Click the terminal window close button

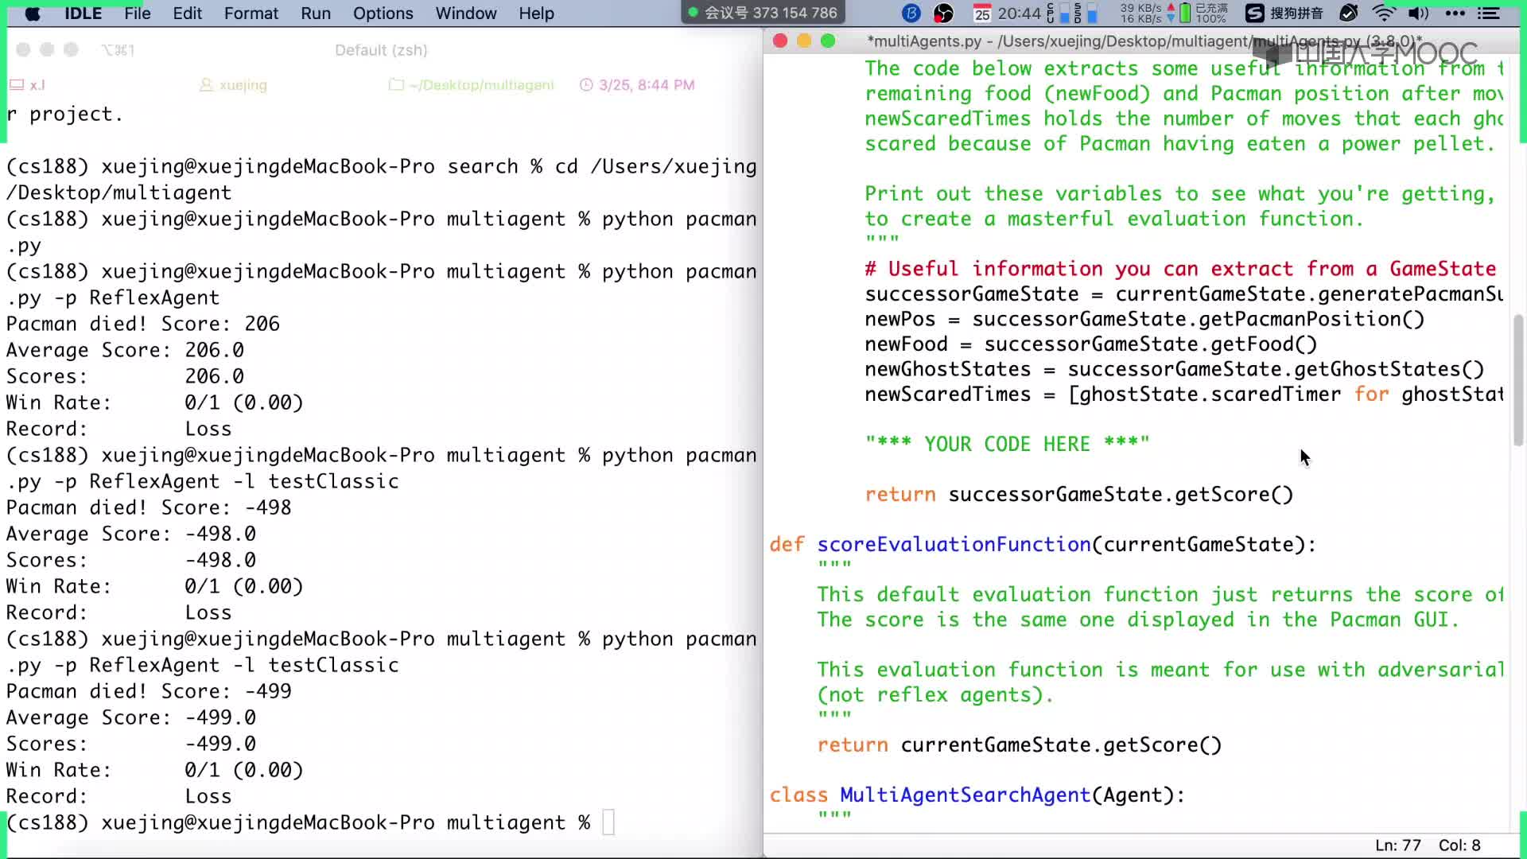[23, 49]
